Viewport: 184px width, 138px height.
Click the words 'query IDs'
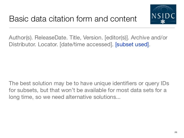[x=157, y=83]
